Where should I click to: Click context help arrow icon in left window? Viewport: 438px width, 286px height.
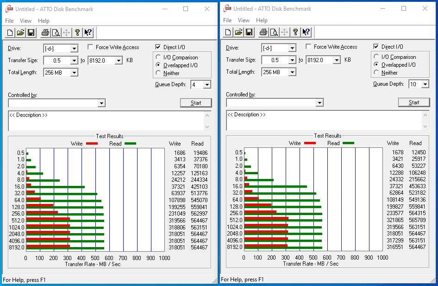(88, 33)
